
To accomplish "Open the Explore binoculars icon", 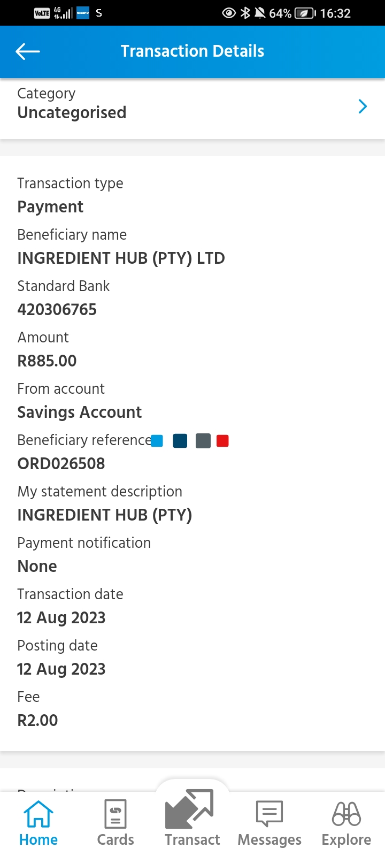I will (x=346, y=814).
